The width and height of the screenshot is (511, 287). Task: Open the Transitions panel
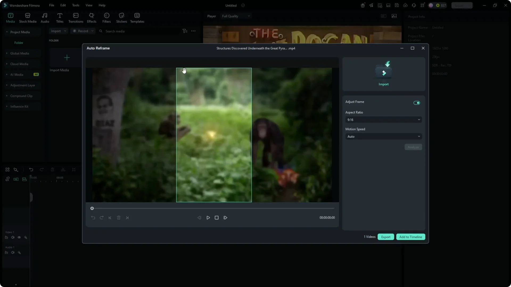coord(76,18)
